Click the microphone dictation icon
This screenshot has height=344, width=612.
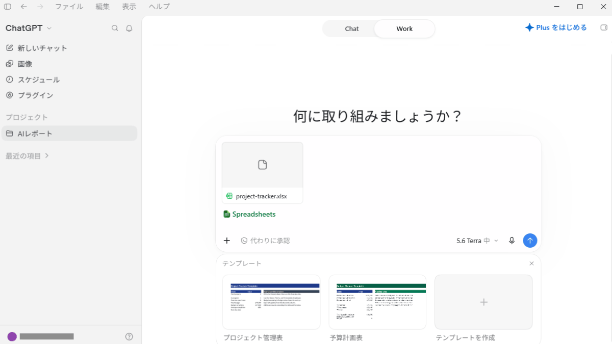(x=512, y=241)
